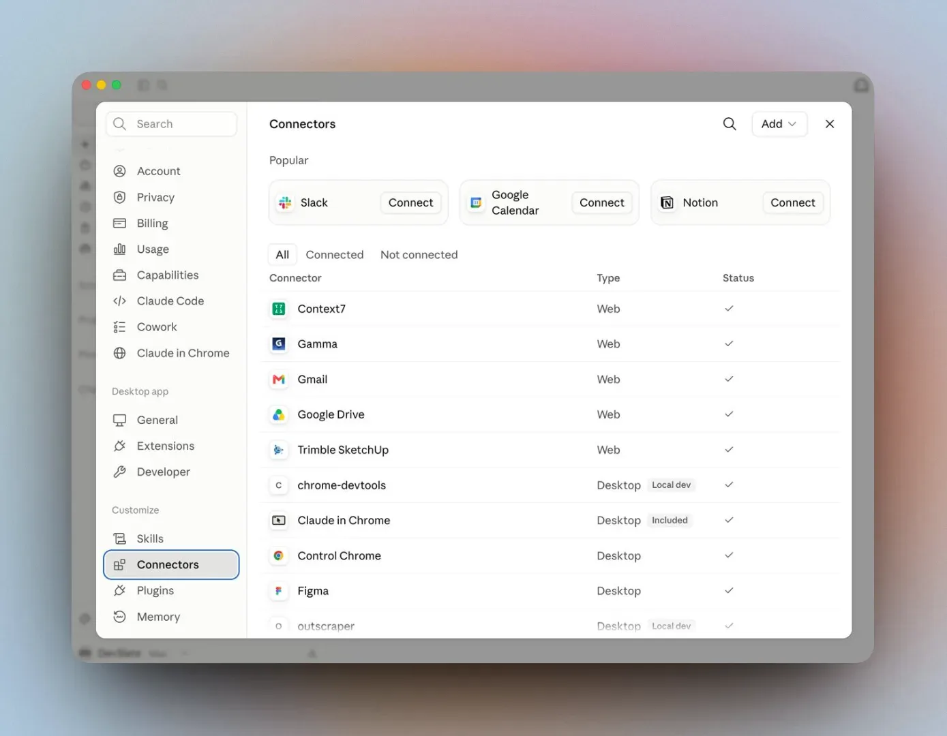Viewport: 947px width, 736px height.
Task: Show only Connected connectors
Action: point(335,255)
